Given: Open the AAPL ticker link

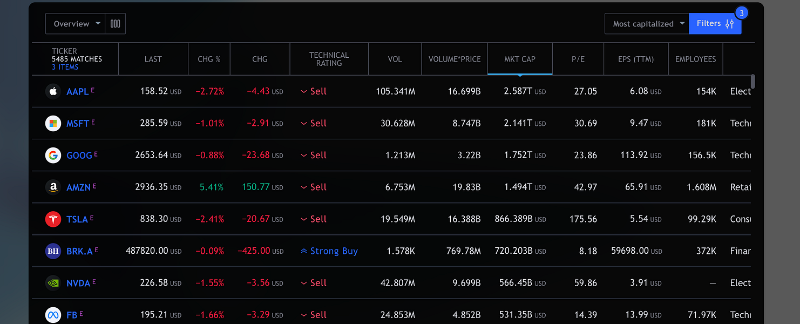Looking at the screenshot, I should pos(77,91).
